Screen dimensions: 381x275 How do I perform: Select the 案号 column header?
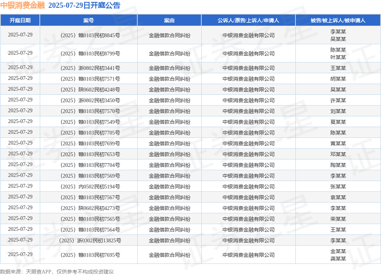point(89,20)
